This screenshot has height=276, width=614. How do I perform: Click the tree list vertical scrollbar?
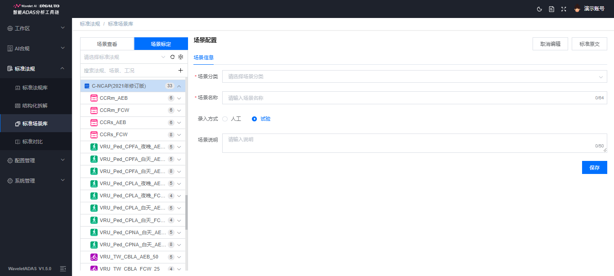coord(186,212)
